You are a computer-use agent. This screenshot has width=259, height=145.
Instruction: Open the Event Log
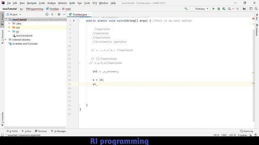(x=246, y=131)
